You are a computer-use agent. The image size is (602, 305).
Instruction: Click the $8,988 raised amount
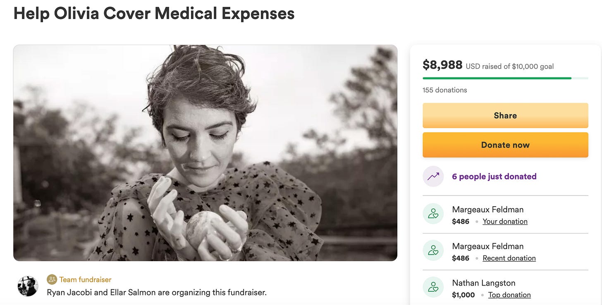442,65
